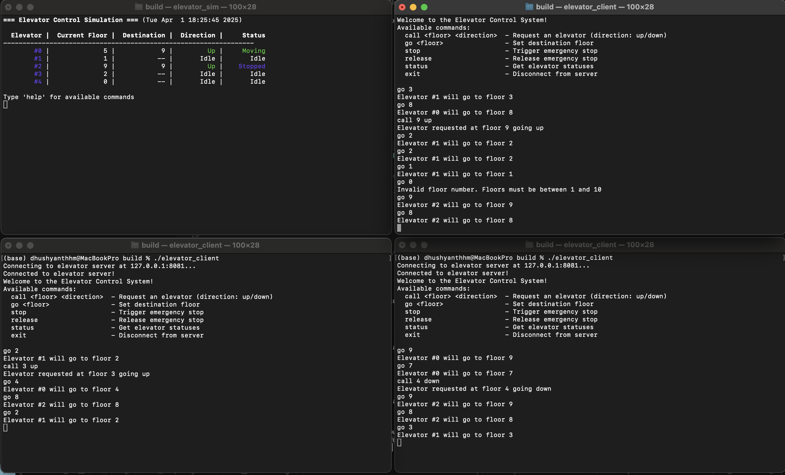Click the prompt cursor in the bottom-left client terminal
Image resolution: width=785 pixels, height=475 pixels.
6,428
